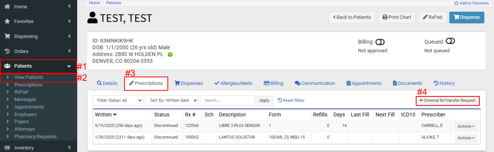Open RxPad in the sidebar submenu
Viewport: 494px width, 152px height.
[21, 92]
